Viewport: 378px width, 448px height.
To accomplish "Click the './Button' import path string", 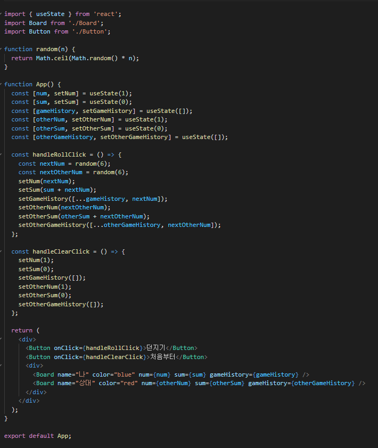I will coord(89,31).
